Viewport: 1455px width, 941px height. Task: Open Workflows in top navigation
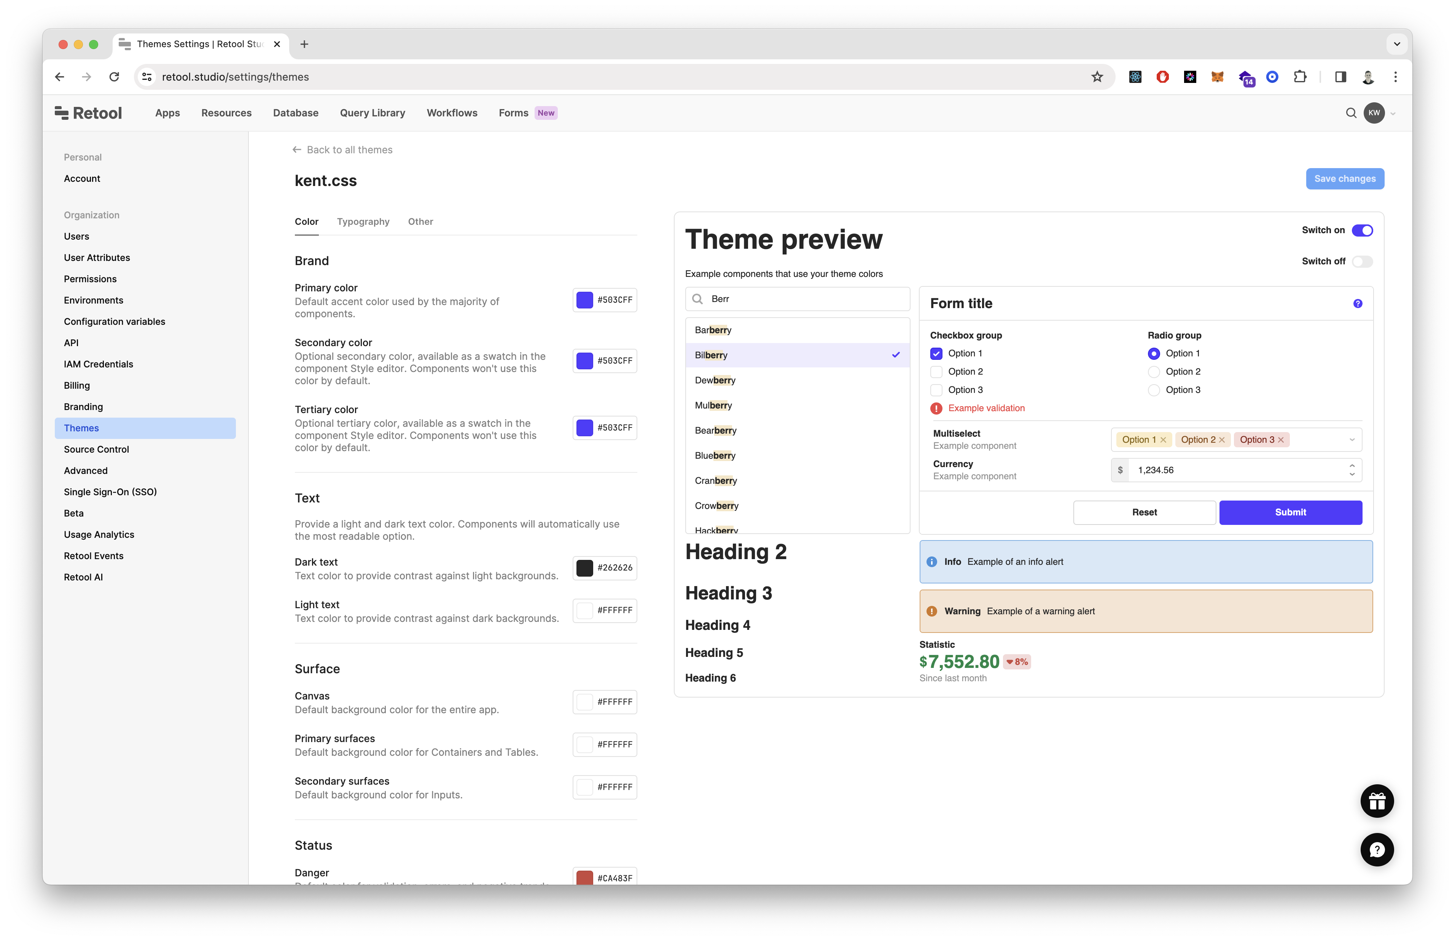(452, 113)
